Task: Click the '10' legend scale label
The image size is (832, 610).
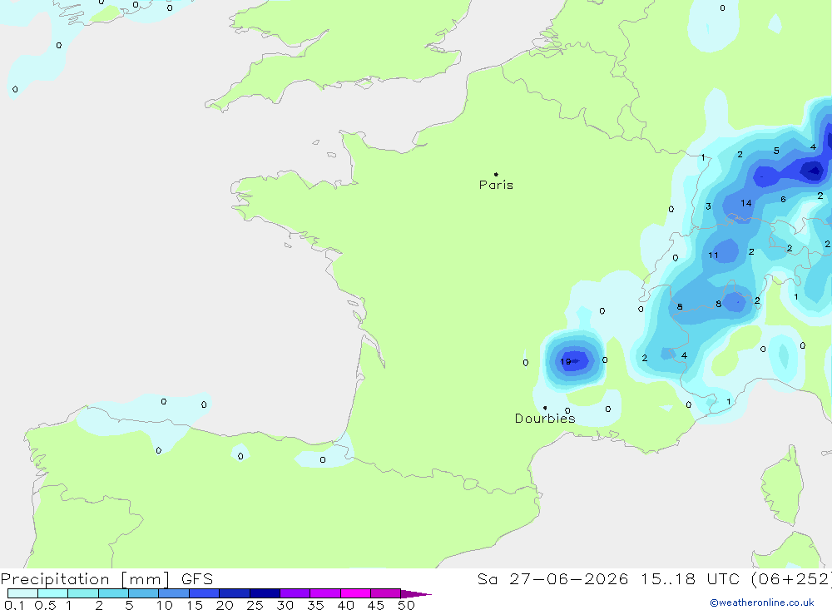Action: click(x=165, y=605)
